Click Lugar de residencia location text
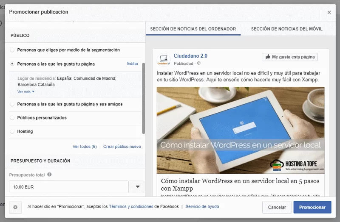The height and width of the screenshot is (222, 340). 67,81
